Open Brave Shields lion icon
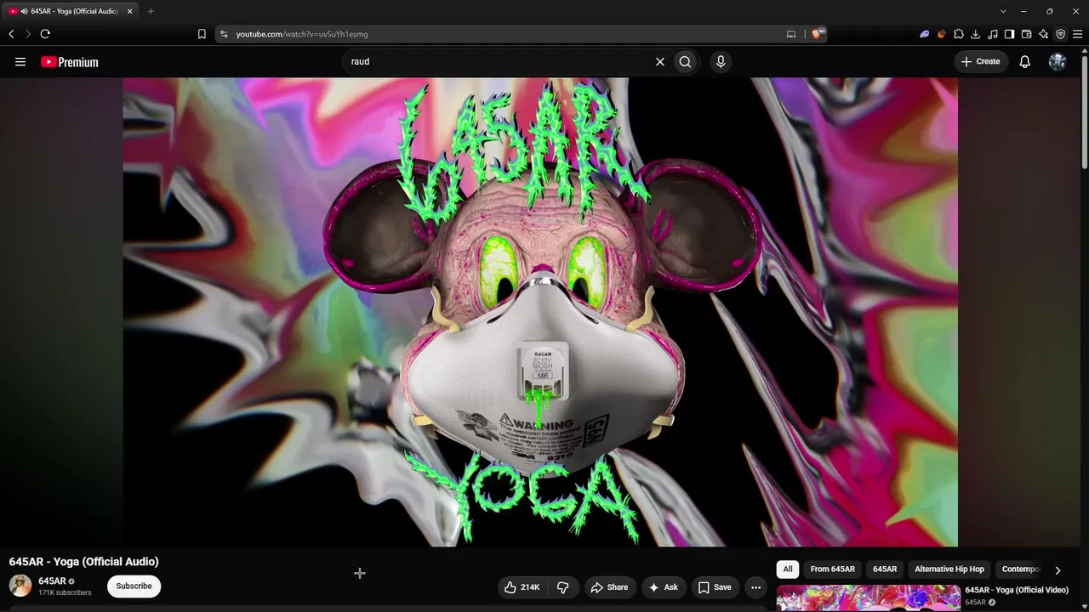The image size is (1089, 612). click(818, 34)
